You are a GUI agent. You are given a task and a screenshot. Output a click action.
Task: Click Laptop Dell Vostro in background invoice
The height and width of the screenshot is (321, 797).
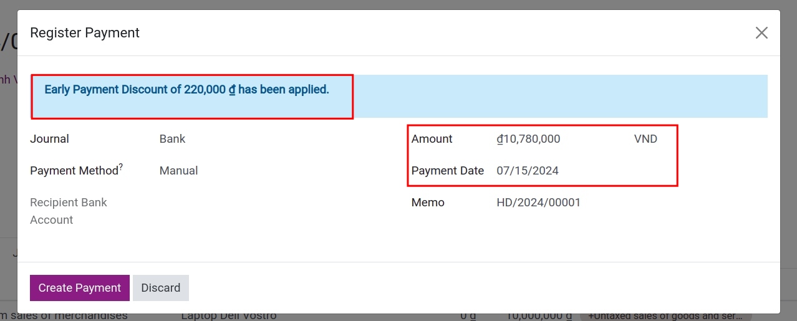coord(229,316)
